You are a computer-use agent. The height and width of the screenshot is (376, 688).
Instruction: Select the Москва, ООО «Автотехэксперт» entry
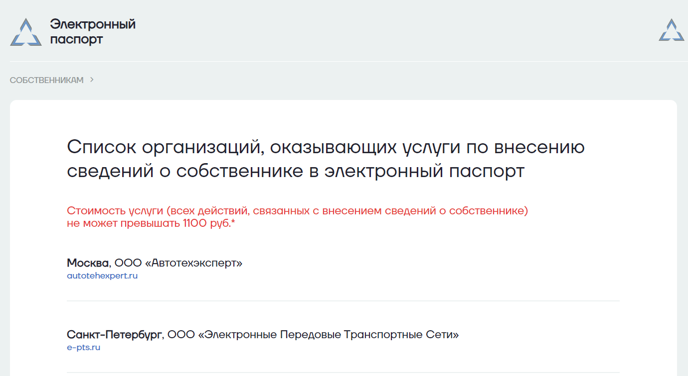pyautogui.click(x=155, y=263)
